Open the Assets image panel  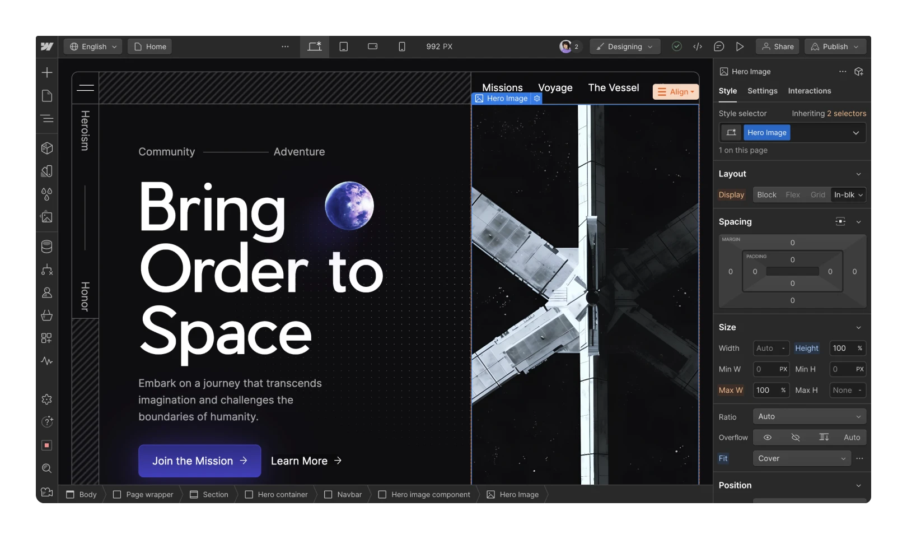tap(47, 217)
